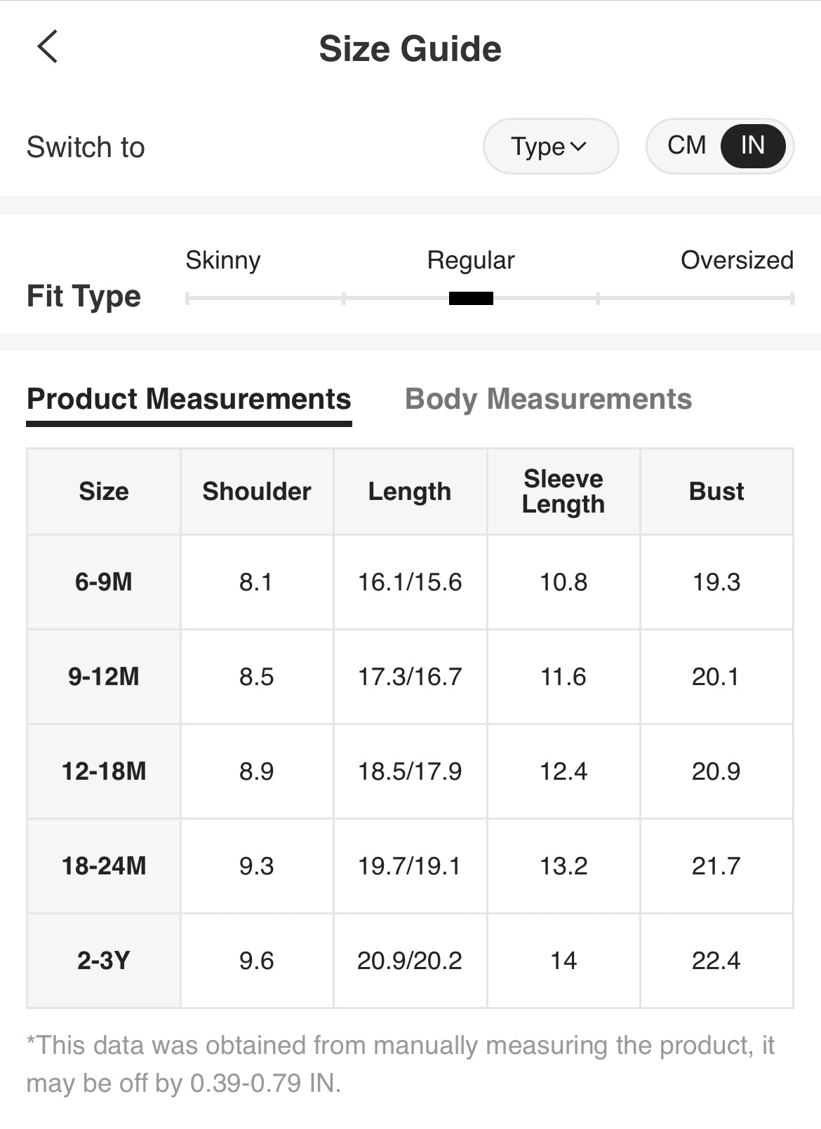Select Product Measurements tab

click(x=189, y=399)
